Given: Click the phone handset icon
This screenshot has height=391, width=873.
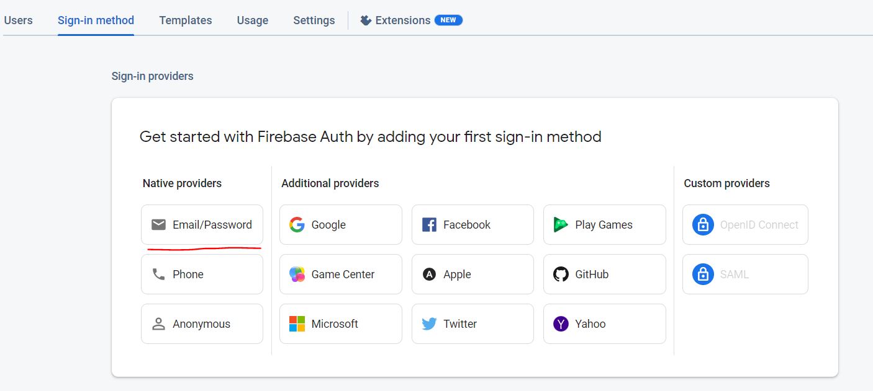Looking at the screenshot, I should coord(158,274).
